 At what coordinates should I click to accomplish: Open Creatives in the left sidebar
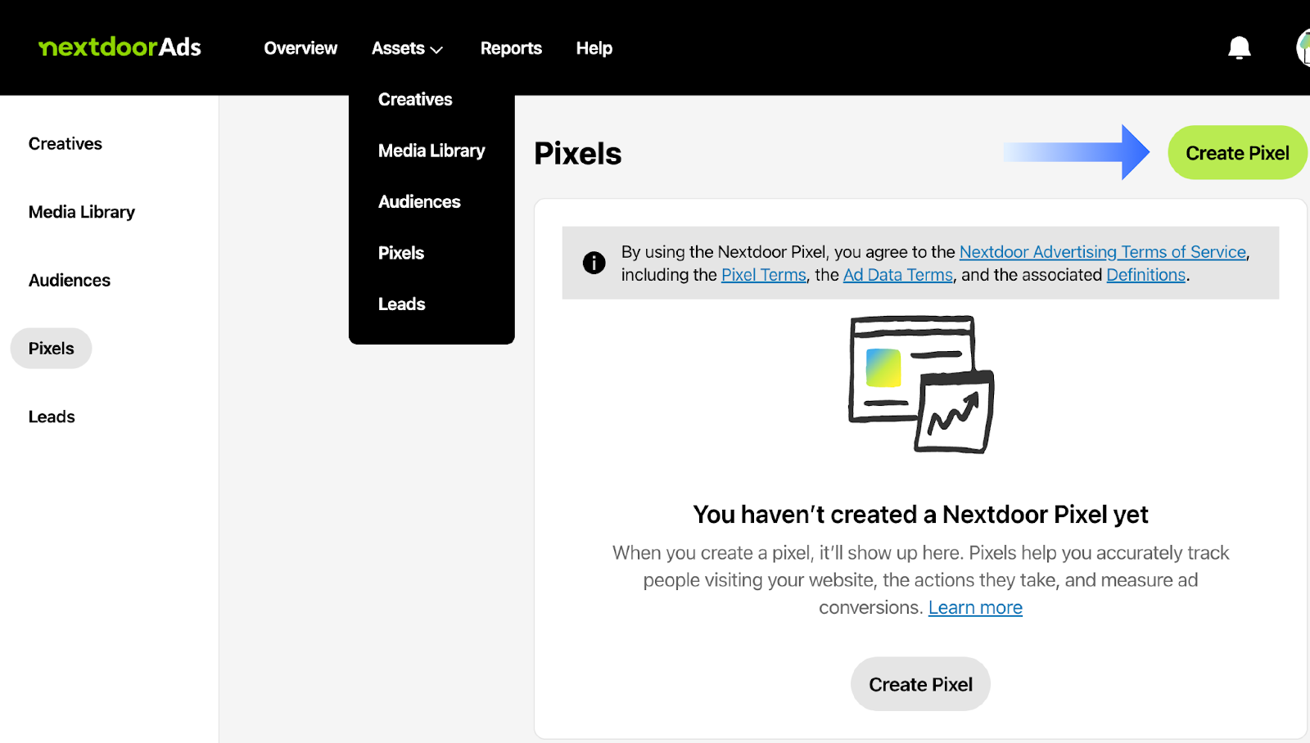click(65, 144)
